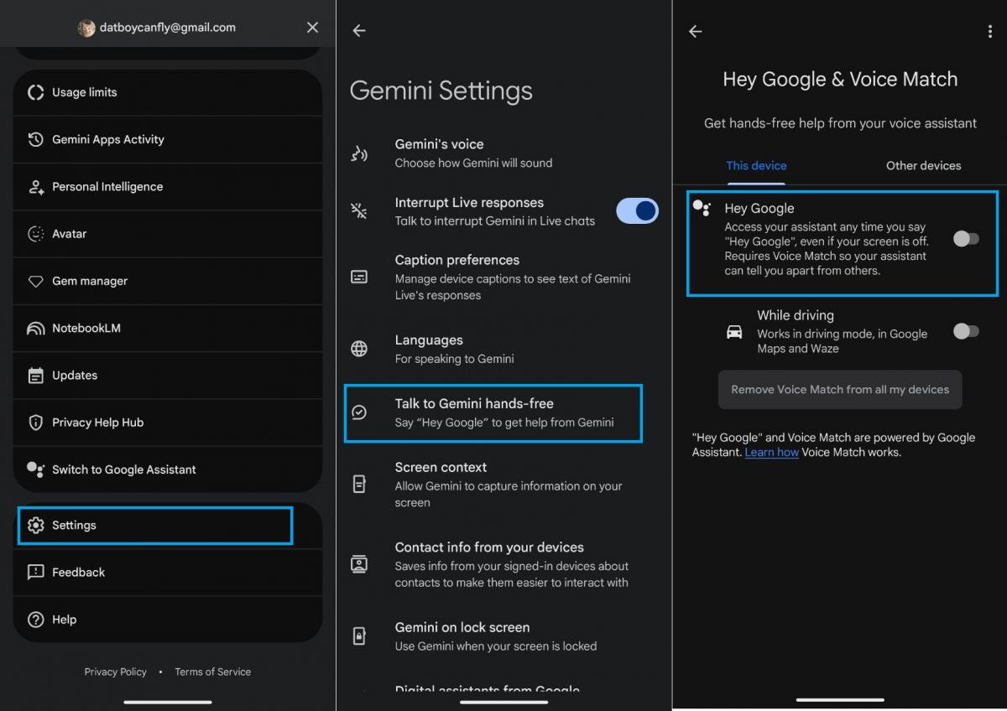Tap the Feedback label
1007x711 pixels.
78,573
